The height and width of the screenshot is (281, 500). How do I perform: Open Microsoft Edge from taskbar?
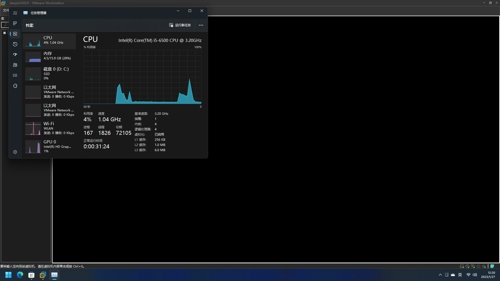[x=20, y=275]
